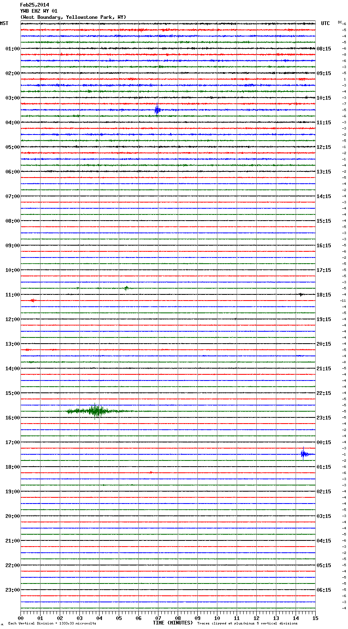
Task: Select the 03:00 MST time label
Action: pos(13,98)
